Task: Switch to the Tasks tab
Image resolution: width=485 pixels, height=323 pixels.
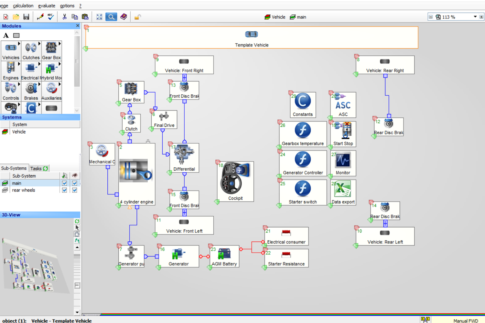Action: point(38,168)
